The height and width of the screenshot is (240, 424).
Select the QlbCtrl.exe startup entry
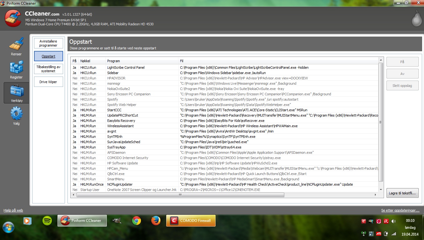225,174
